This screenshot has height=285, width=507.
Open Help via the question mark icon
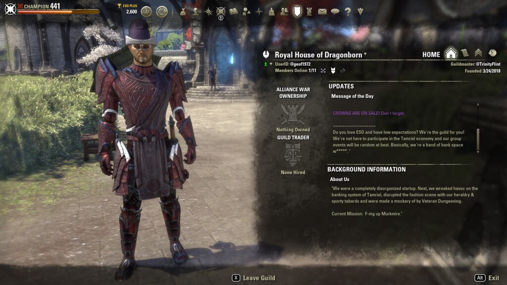pyautogui.click(x=348, y=12)
